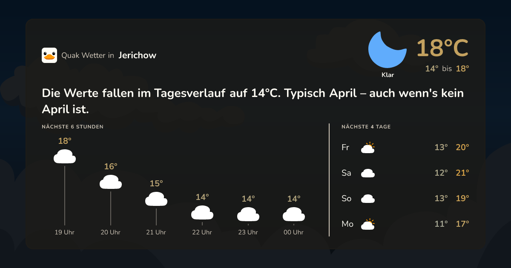Click the '00 Uhr' time label
The width and height of the screenshot is (511, 268).
click(294, 232)
